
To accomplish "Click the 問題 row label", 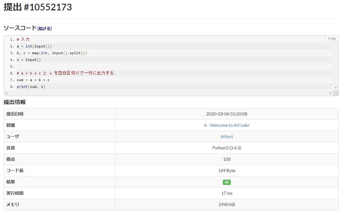I will [x=10, y=125].
